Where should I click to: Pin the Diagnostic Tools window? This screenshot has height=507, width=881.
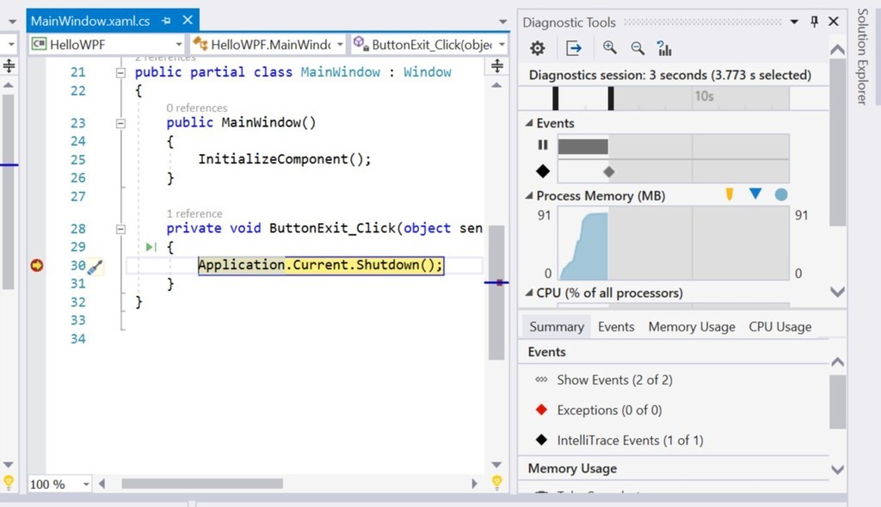[x=814, y=22]
